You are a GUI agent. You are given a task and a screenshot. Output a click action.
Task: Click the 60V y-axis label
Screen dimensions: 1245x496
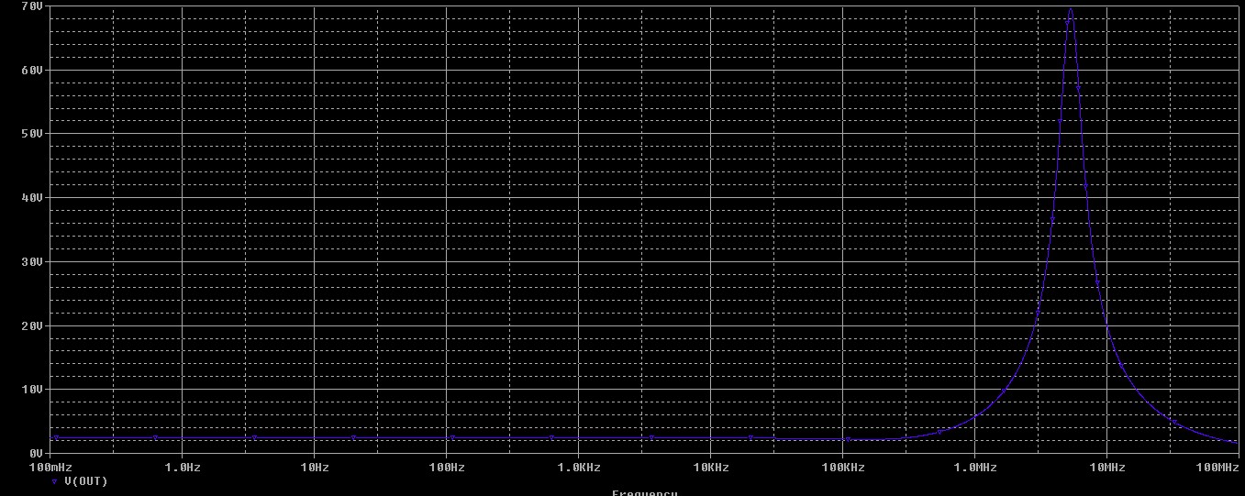click(x=31, y=70)
